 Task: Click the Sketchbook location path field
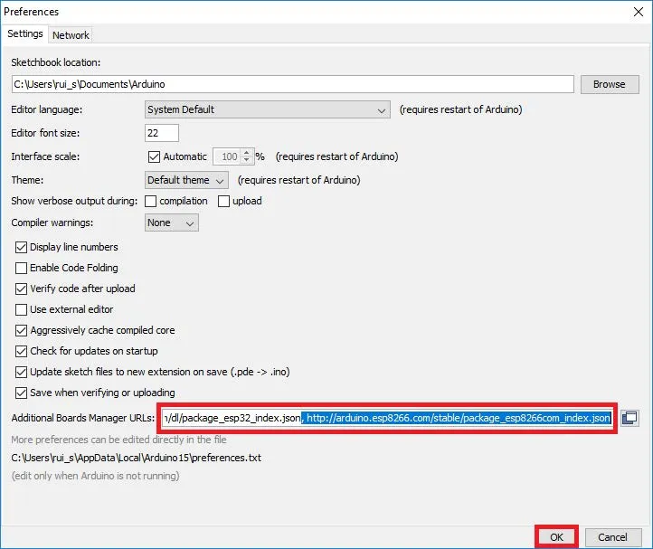(x=292, y=84)
